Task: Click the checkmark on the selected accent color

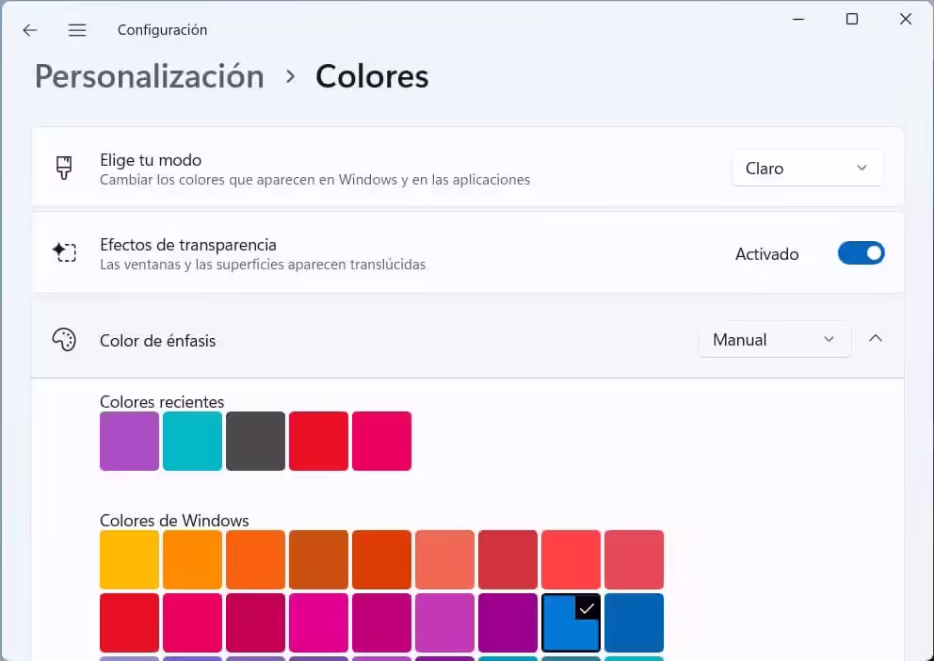Action: click(588, 608)
